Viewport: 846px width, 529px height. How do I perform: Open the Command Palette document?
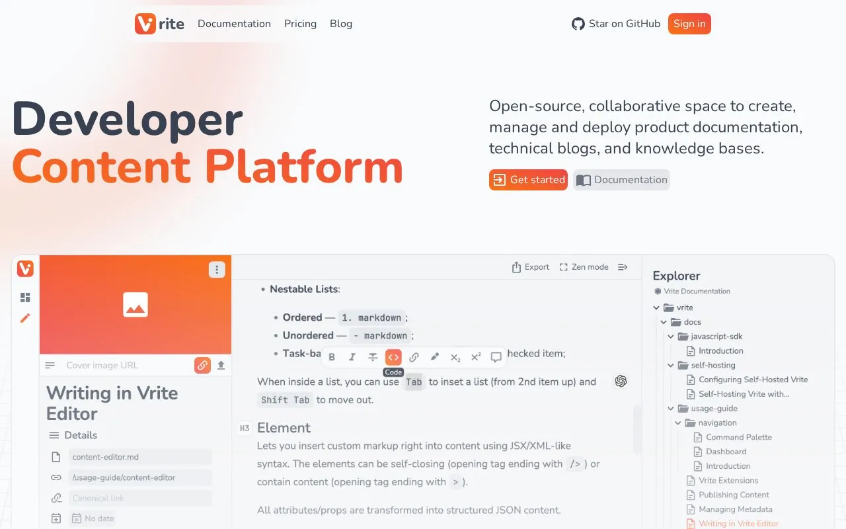(x=732, y=437)
